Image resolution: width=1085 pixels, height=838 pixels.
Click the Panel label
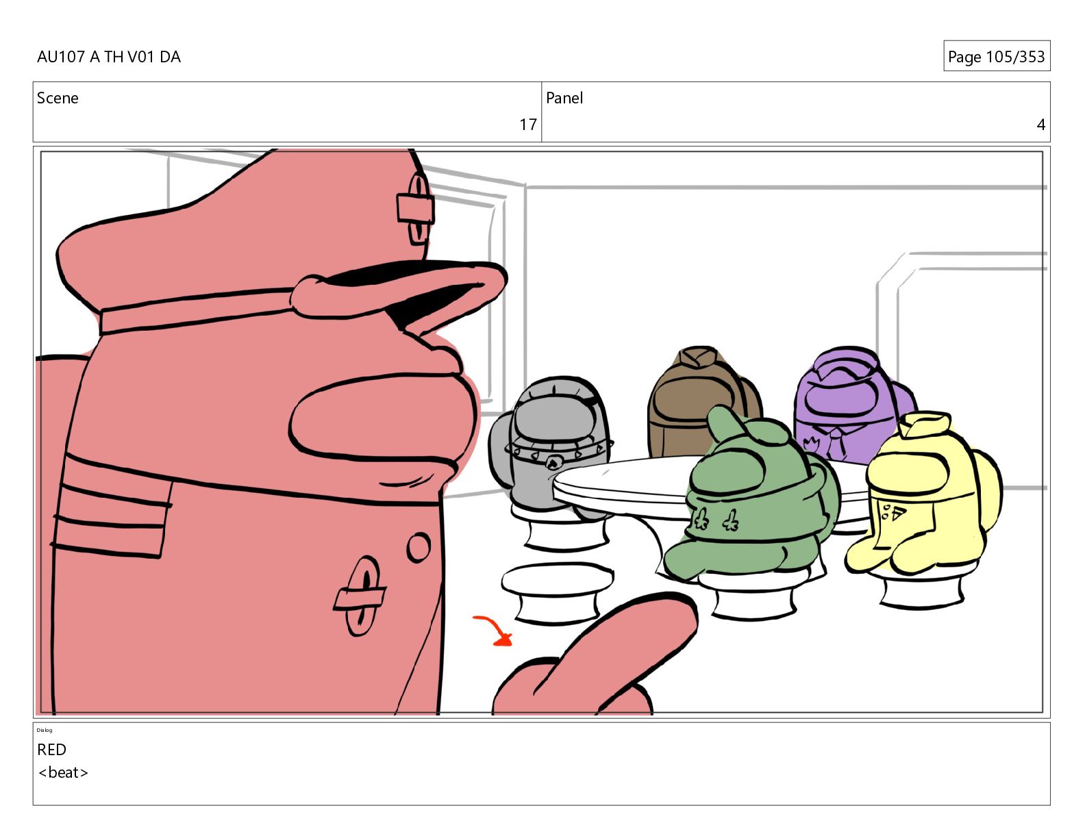click(x=564, y=98)
